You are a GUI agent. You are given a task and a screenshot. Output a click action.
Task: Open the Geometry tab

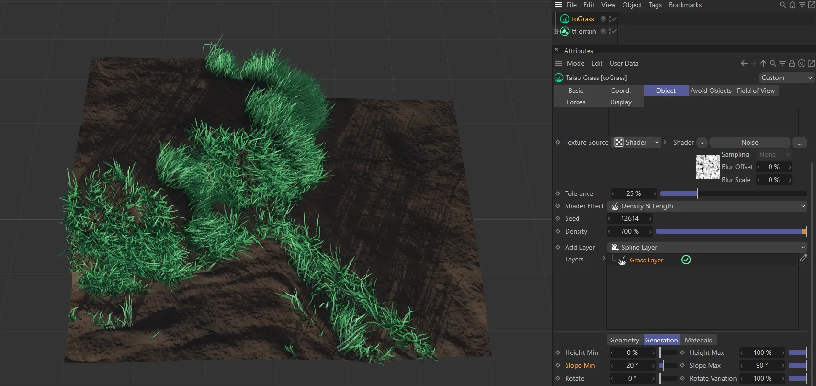point(624,340)
